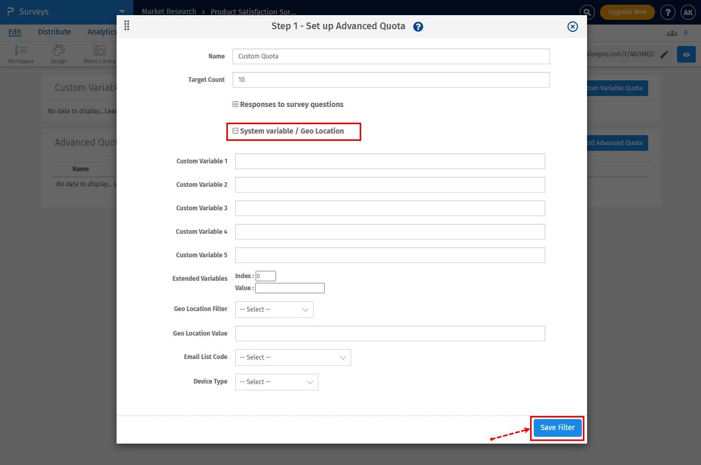Open the Geo Location Filter dropdown
The image size is (701, 465).
pyautogui.click(x=274, y=309)
